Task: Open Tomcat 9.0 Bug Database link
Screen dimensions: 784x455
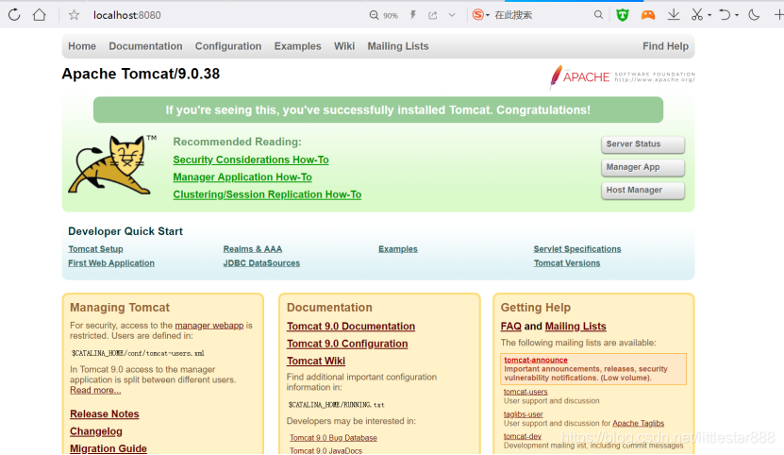Action: coord(333,437)
